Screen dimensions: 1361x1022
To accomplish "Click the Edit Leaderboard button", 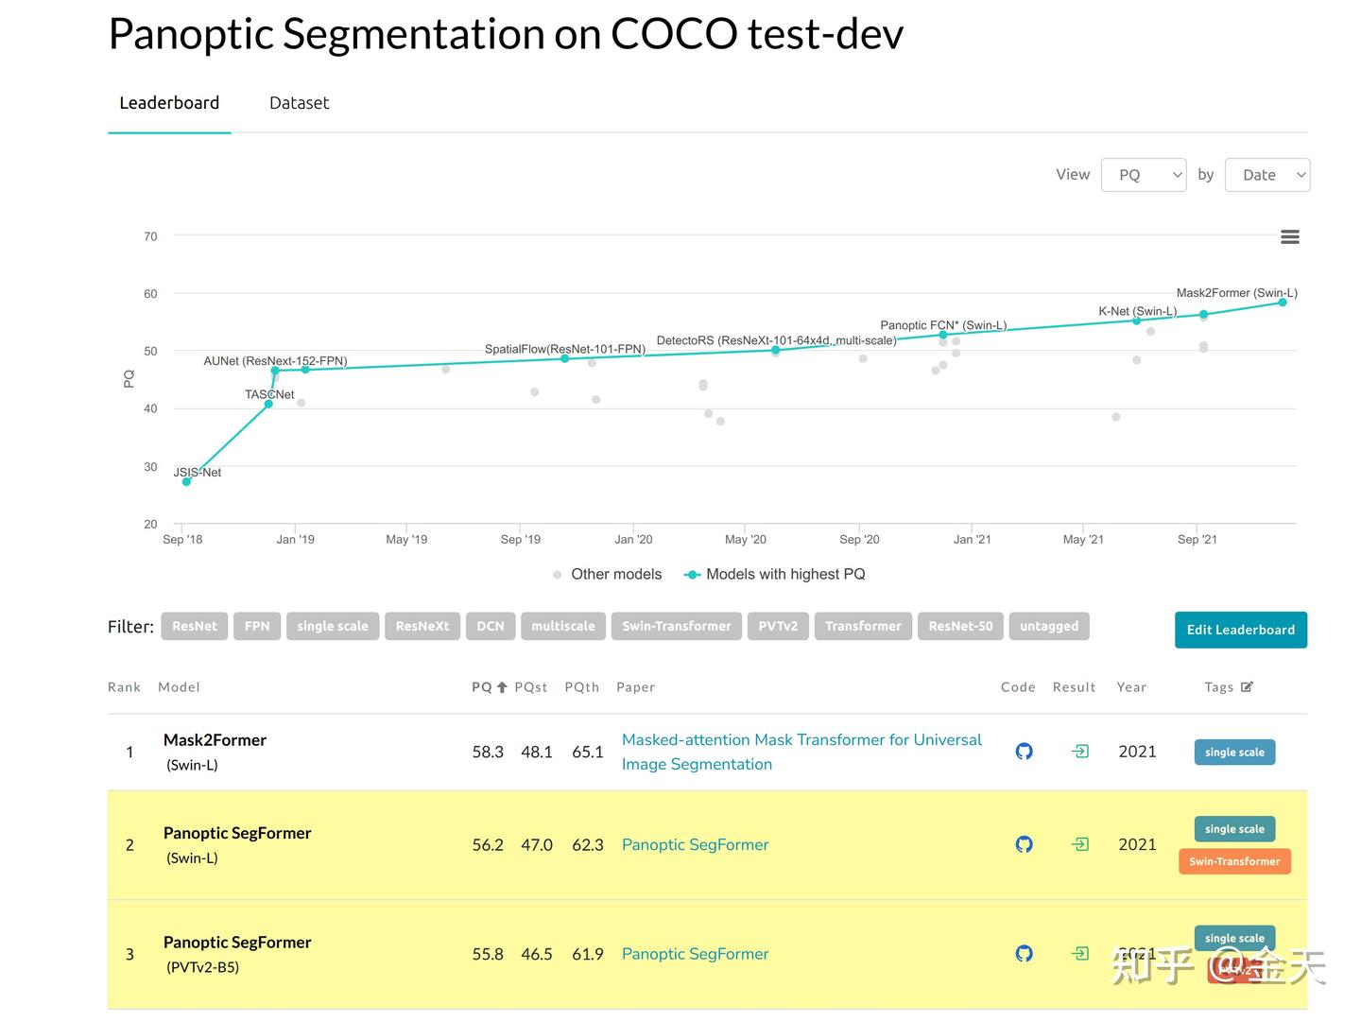I will (x=1240, y=630).
